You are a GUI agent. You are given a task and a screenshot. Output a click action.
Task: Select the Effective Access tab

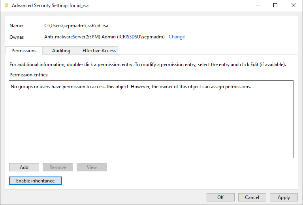click(x=99, y=51)
